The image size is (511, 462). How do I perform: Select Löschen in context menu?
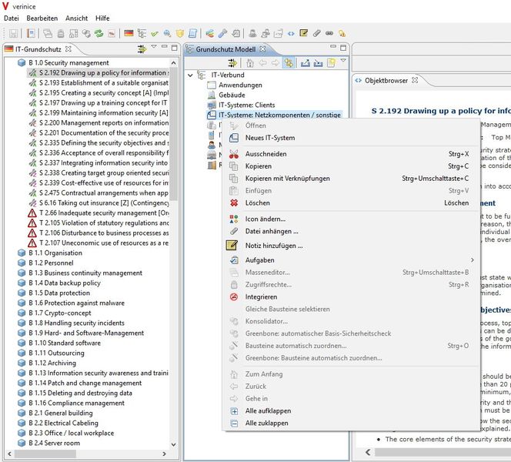(x=350, y=203)
